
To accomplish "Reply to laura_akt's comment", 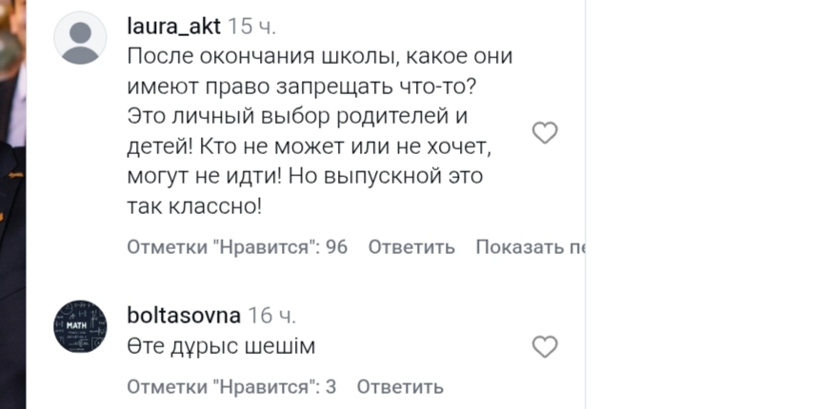I will [411, 248].
